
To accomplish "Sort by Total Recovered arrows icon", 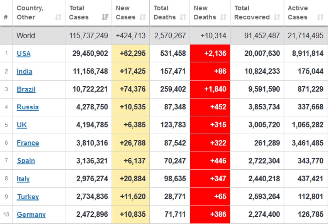I will point(277,17).
